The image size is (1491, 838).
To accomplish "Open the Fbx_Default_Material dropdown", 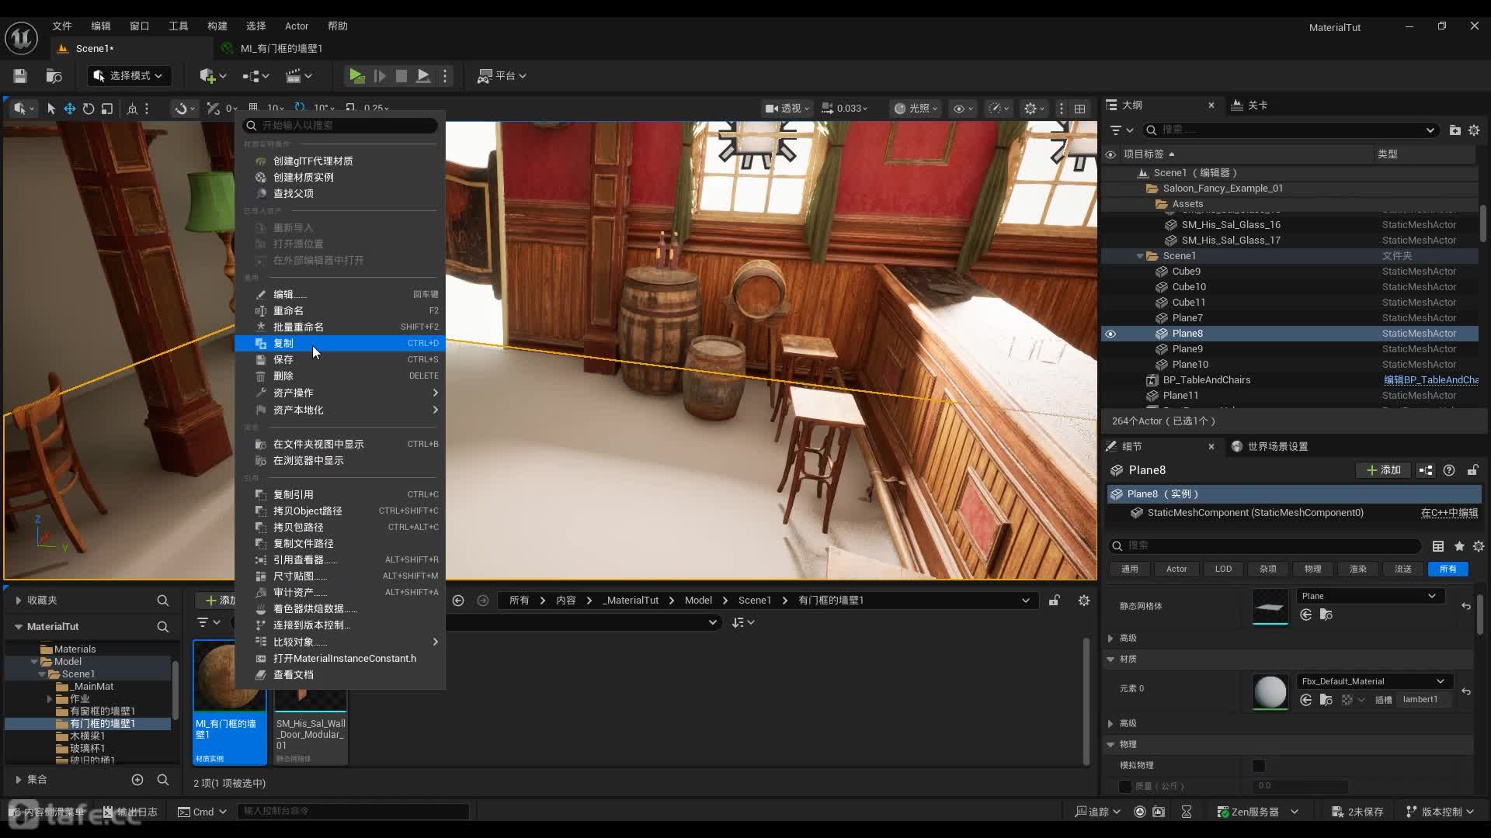I will point(1372,681).
